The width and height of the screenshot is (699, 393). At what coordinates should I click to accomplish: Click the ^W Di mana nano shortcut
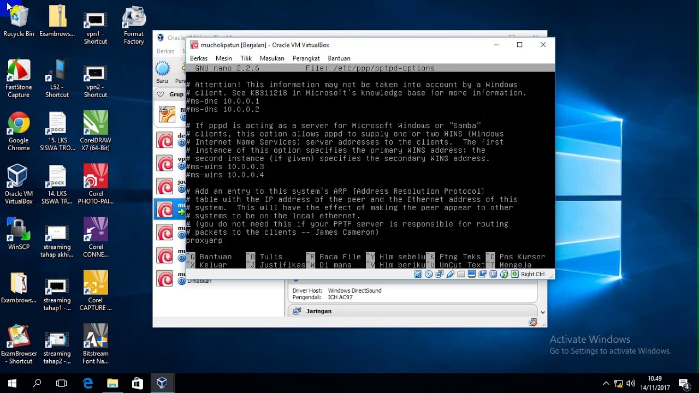(329, 265)
